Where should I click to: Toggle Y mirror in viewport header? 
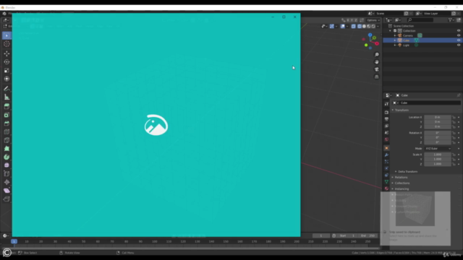pos(352,20)
